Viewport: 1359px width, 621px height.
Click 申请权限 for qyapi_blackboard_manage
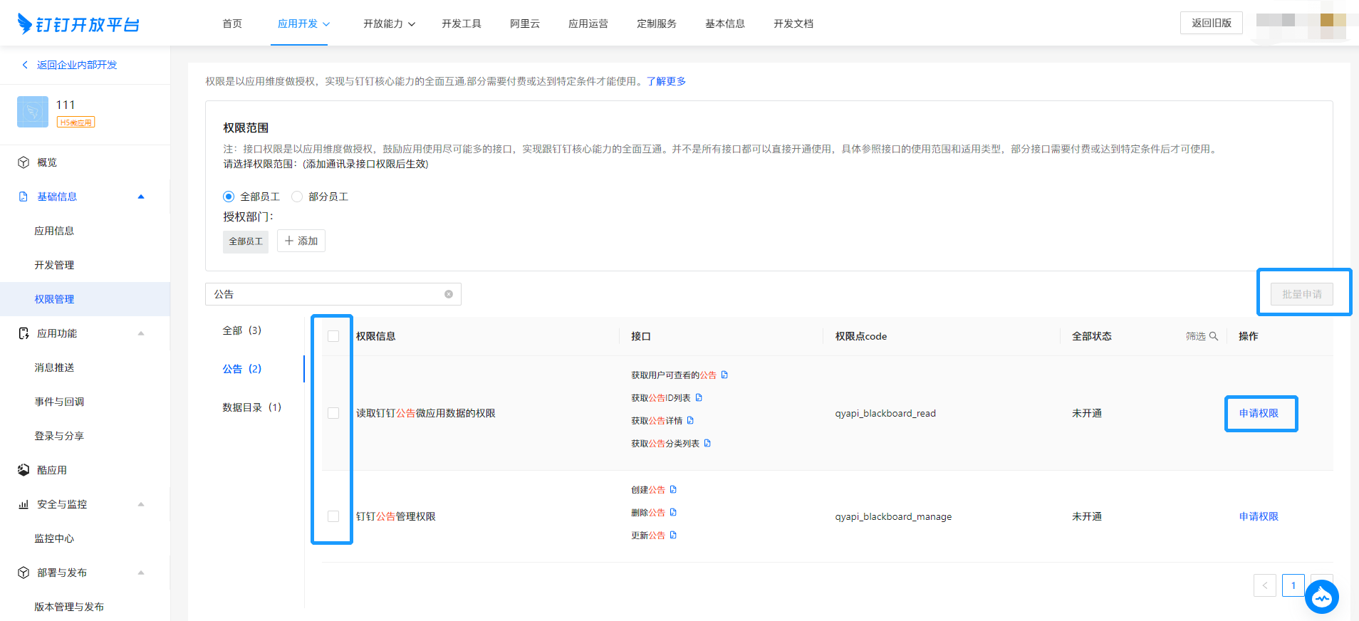[1259, 516]
